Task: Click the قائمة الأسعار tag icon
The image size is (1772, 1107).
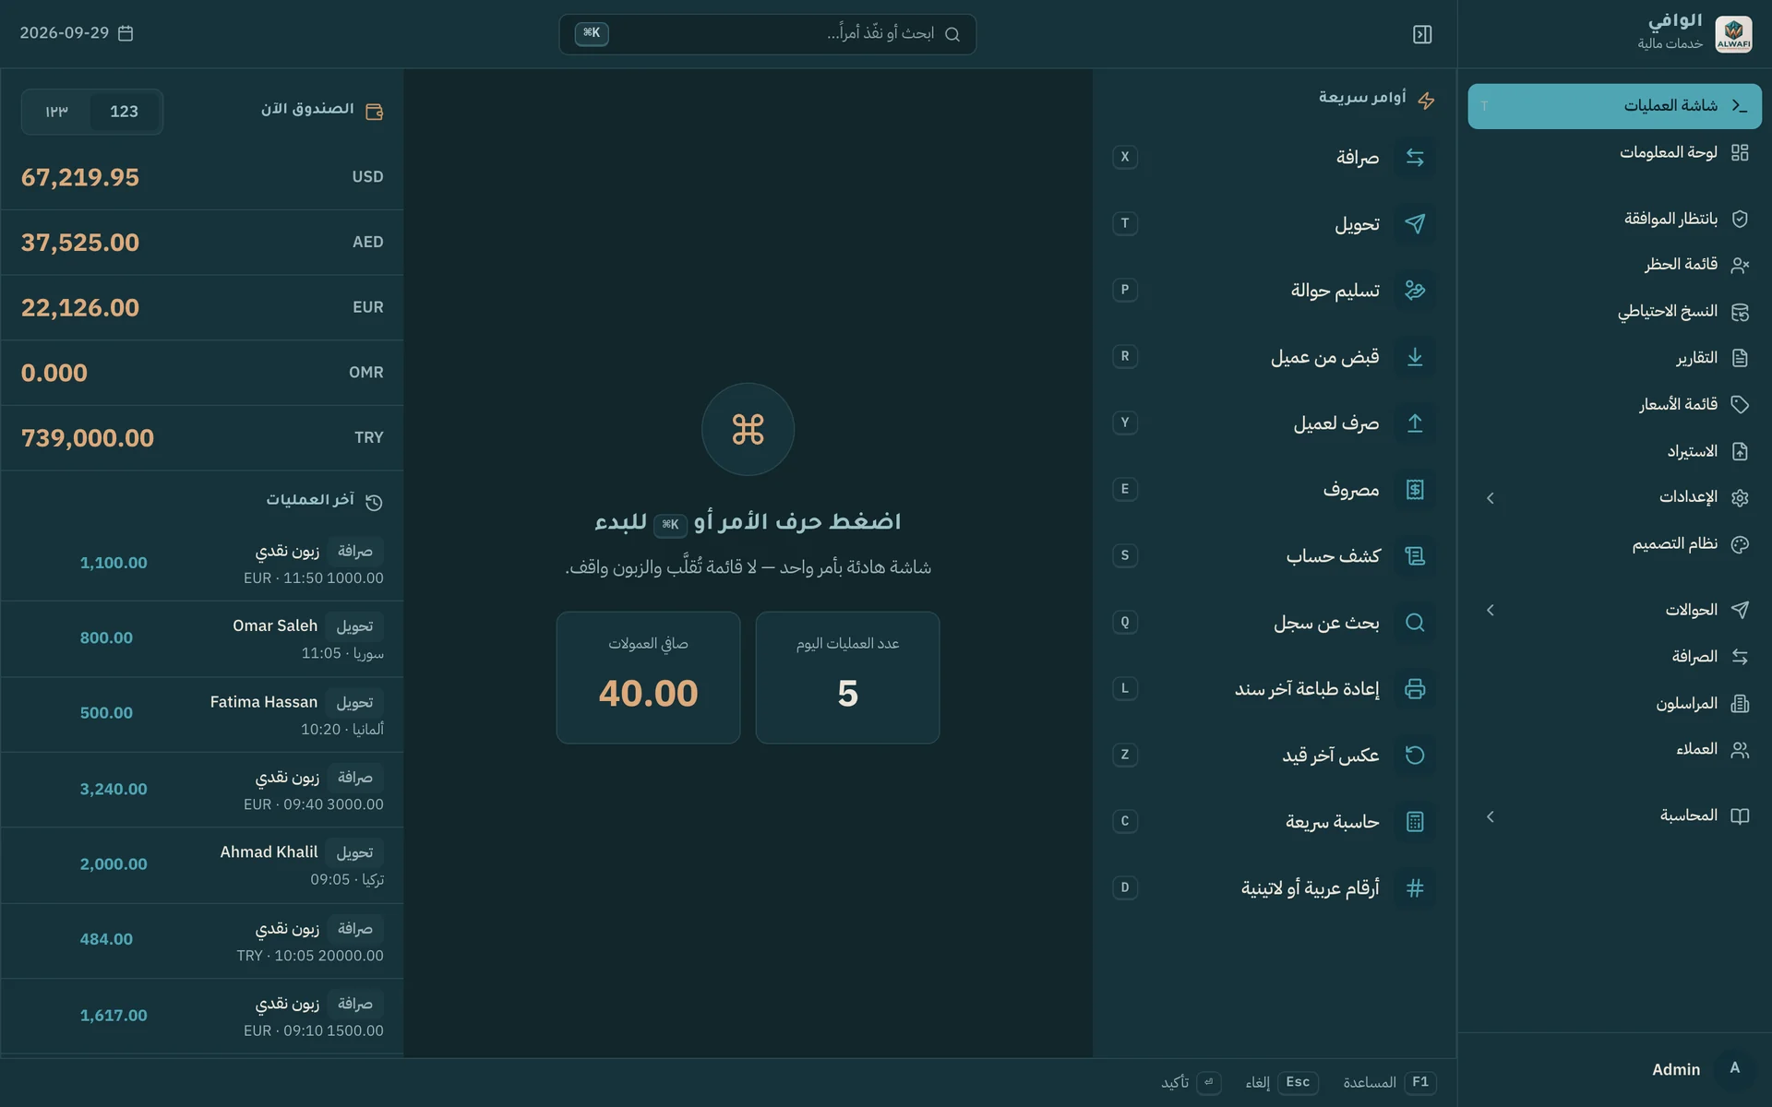Action: [1740, 404]
